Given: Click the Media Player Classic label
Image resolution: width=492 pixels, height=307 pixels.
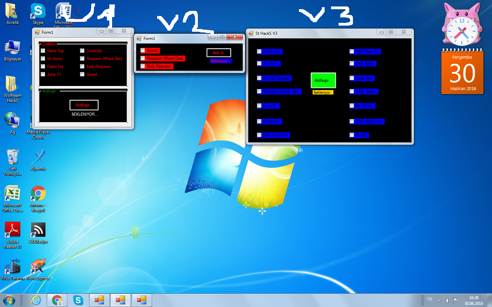Looking at the screenshot, I should tap(38, 134).
